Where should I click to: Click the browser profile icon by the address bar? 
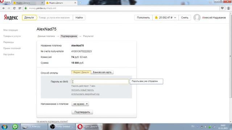pos(228,8)
